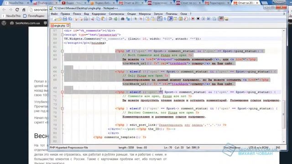
Task: Copy the selection using the Copy icon
Action: [x=98, y=19]
